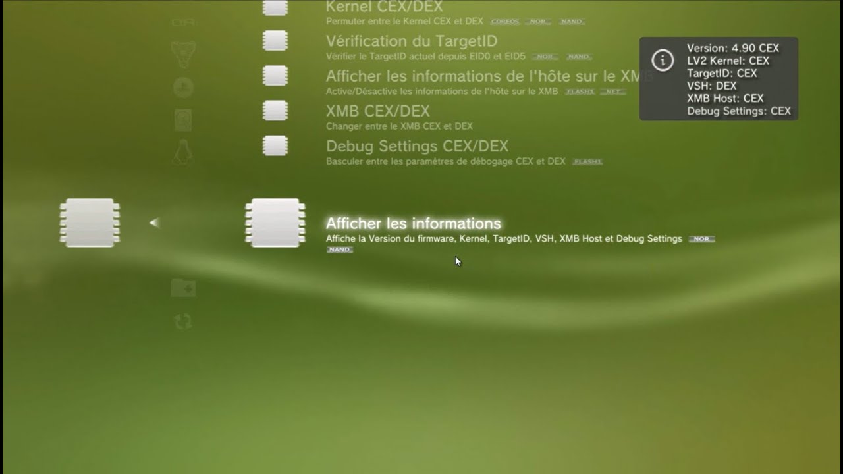Click 'VSH: DEX' in the notification
Image resolution: width=843 pixels, height=474 pixels.
click(712, 86)
